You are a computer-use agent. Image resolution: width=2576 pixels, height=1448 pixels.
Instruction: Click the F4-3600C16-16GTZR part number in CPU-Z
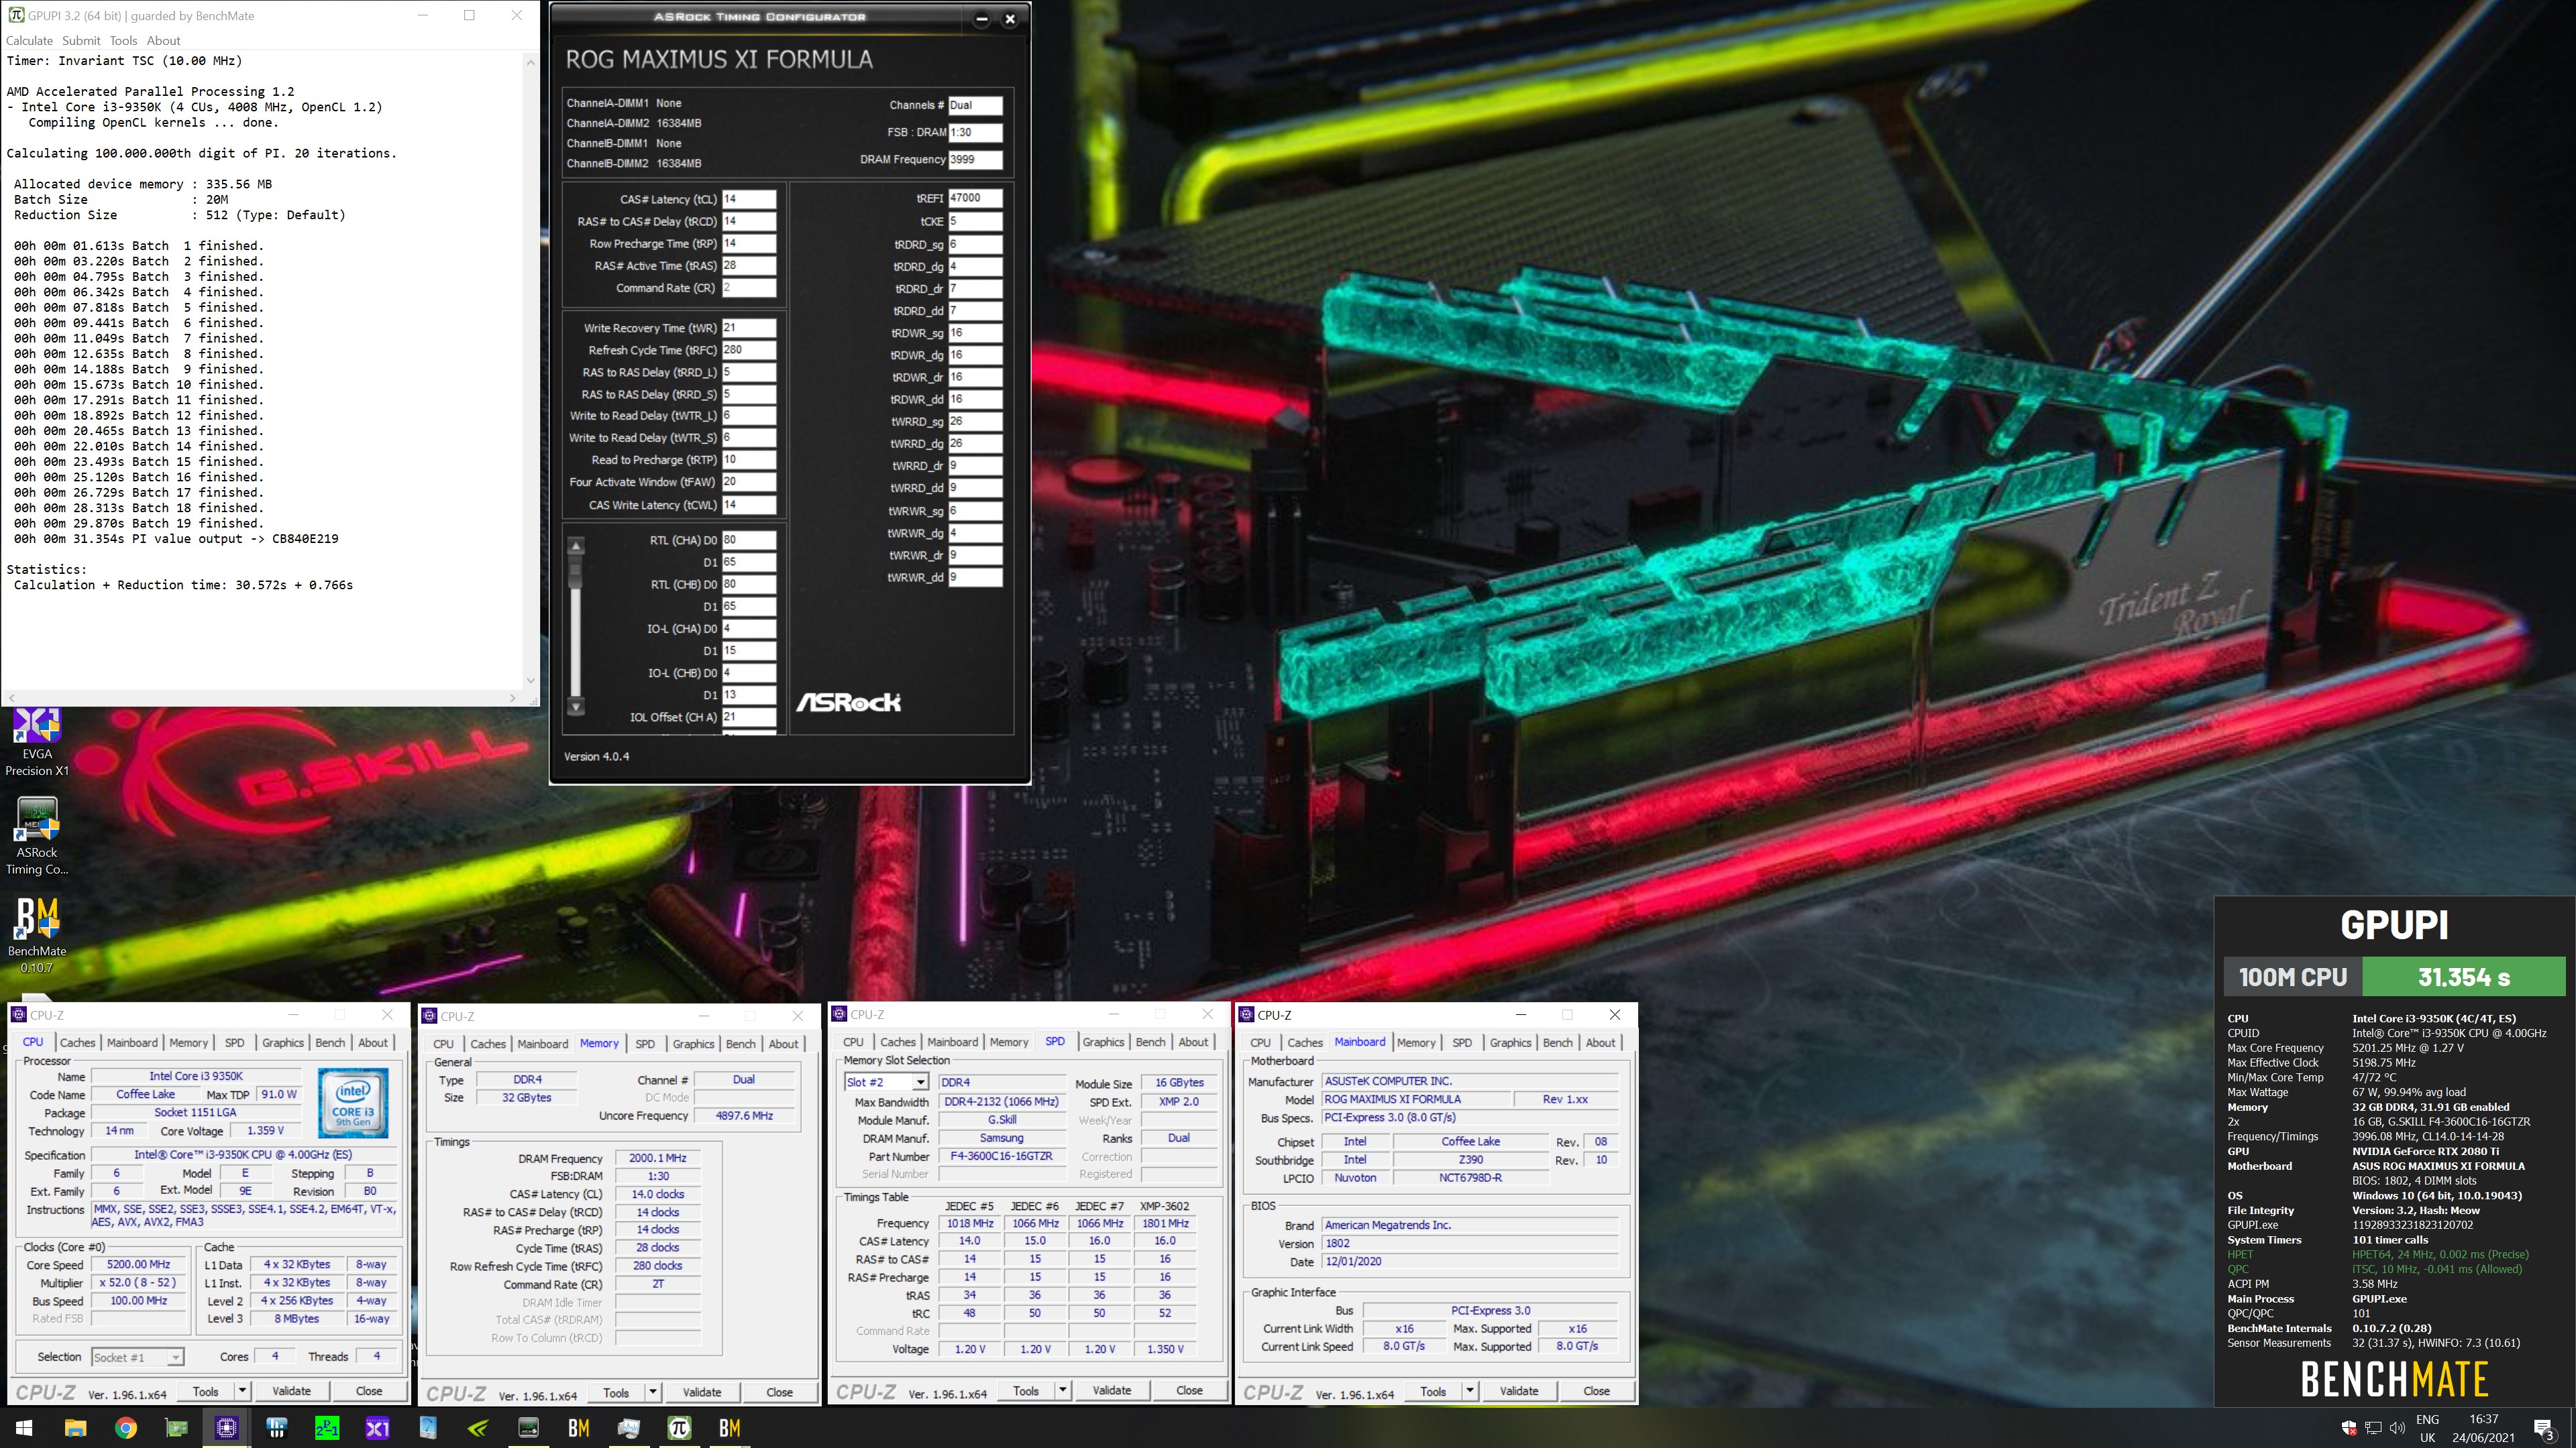[x=1001, y=1156]
